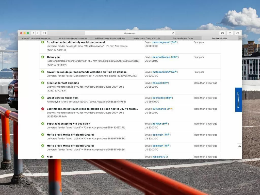This screenshot has width=260, height=195.
Task: Show all tabs overview icon
Action: click(x=237, y=33)
